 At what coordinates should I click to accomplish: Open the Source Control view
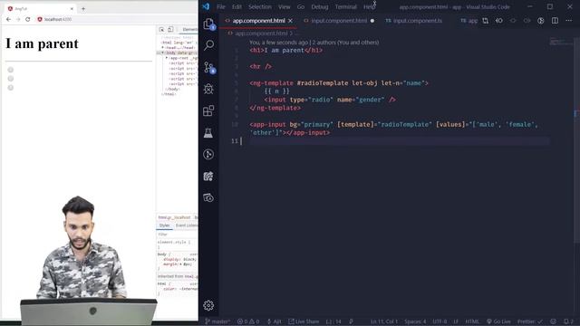[209, 68]
